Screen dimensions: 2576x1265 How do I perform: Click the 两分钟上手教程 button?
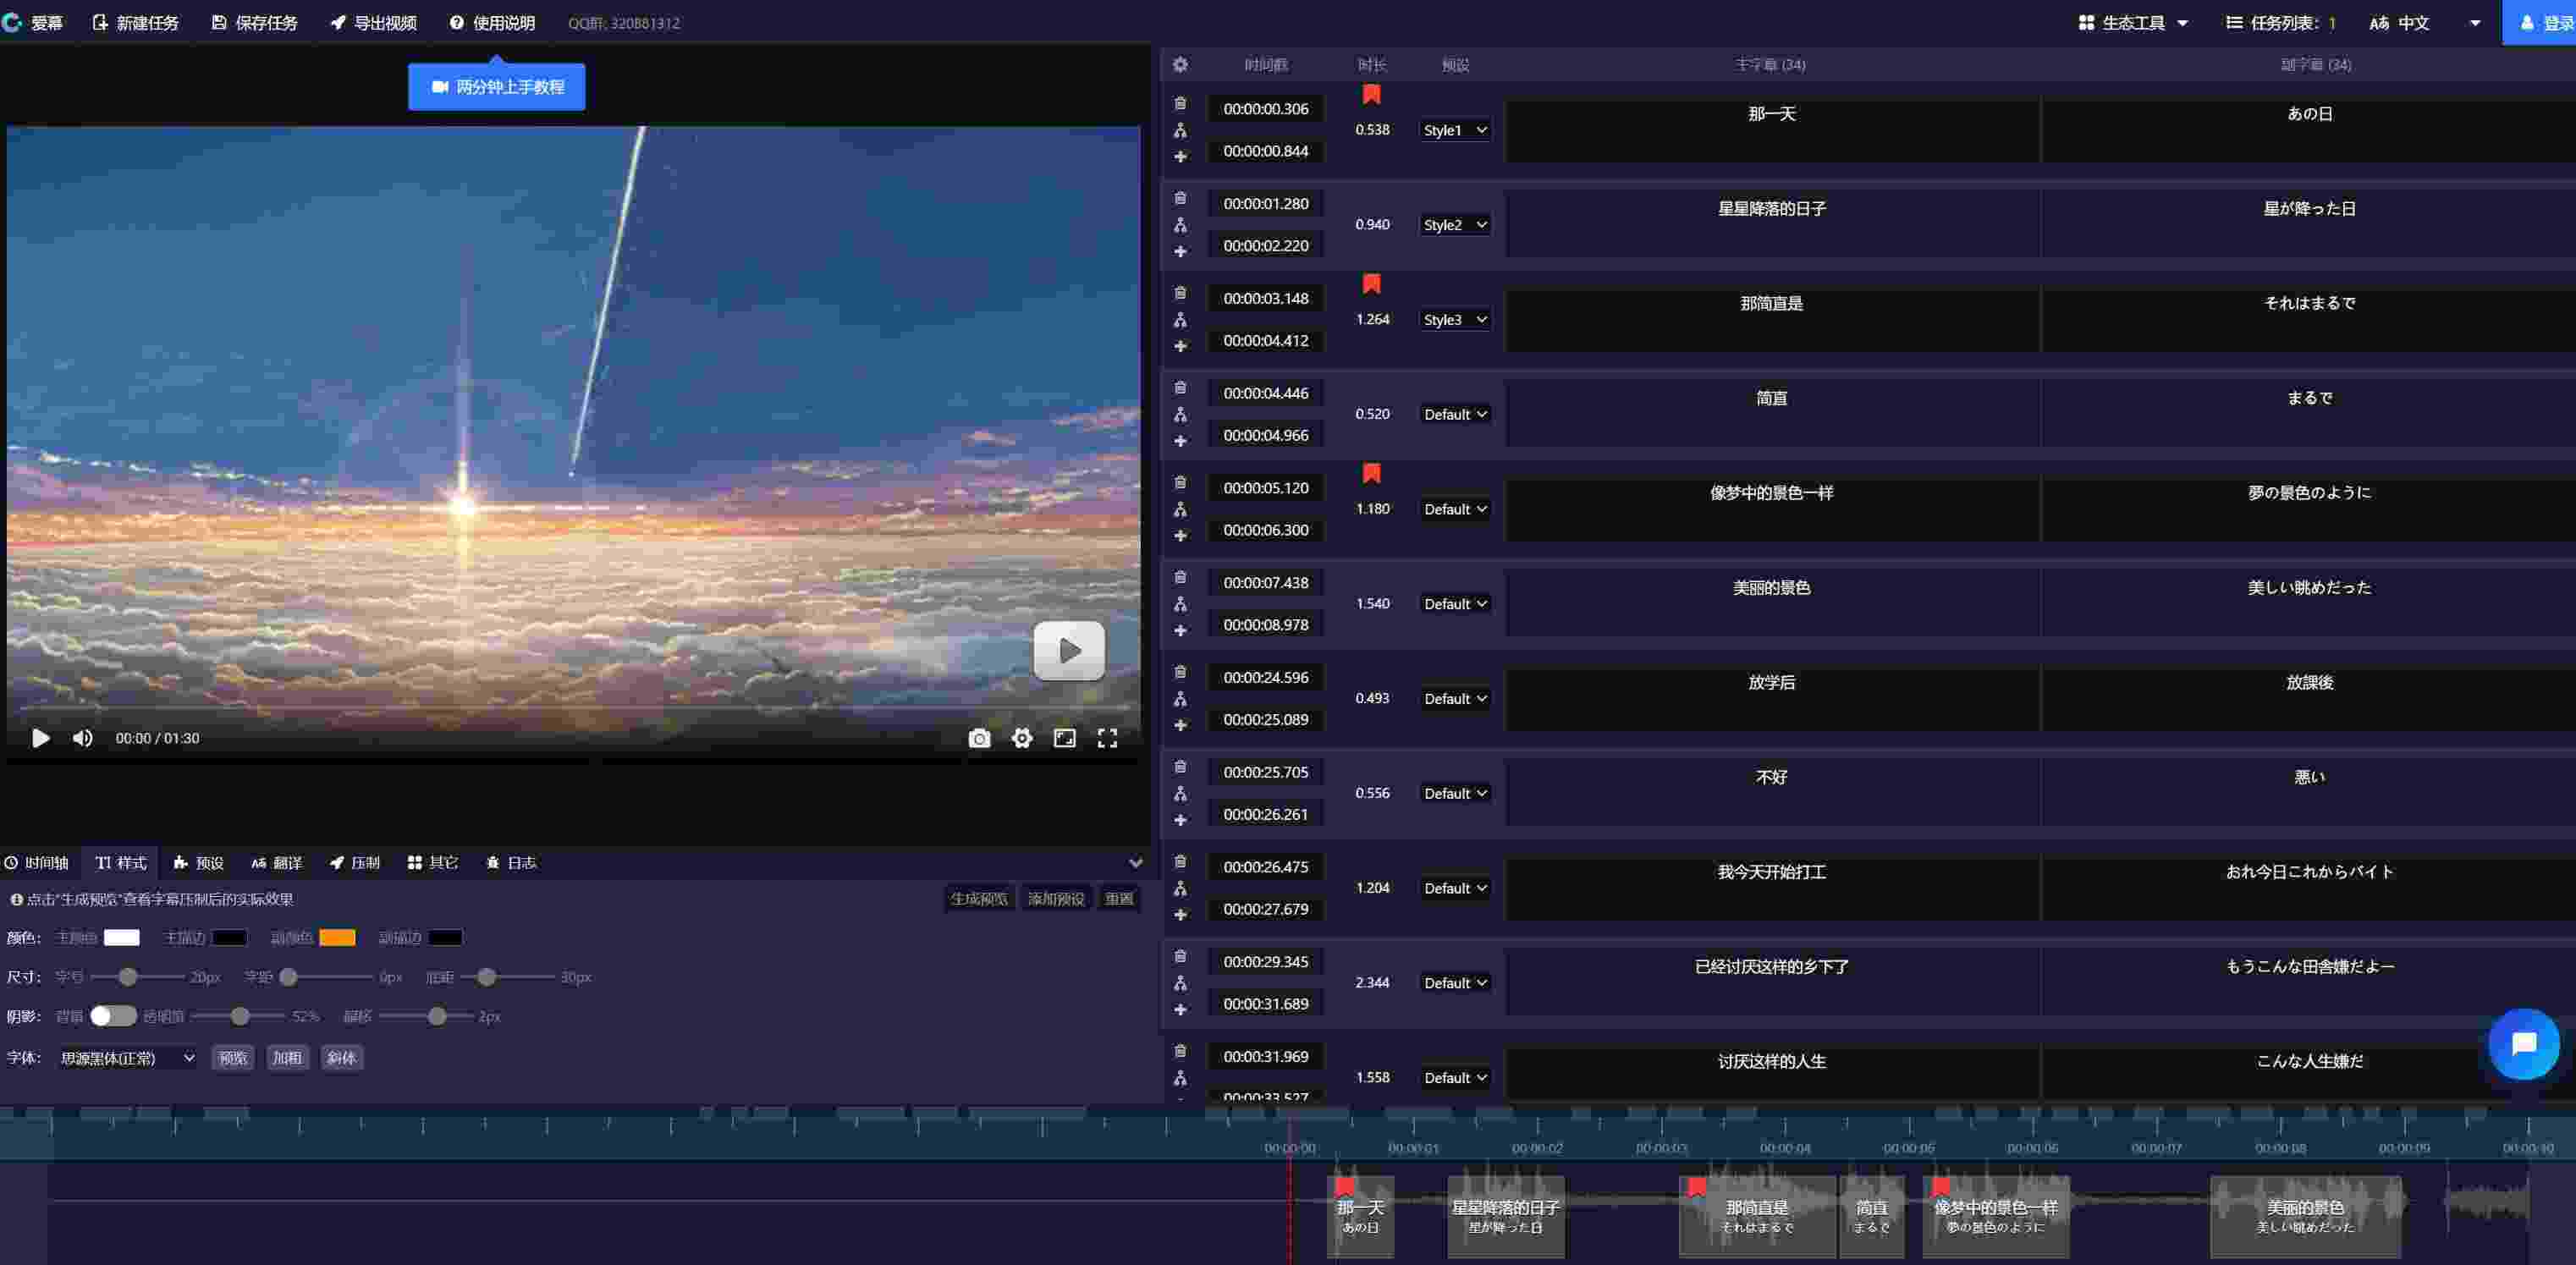(x=498, y=85)
